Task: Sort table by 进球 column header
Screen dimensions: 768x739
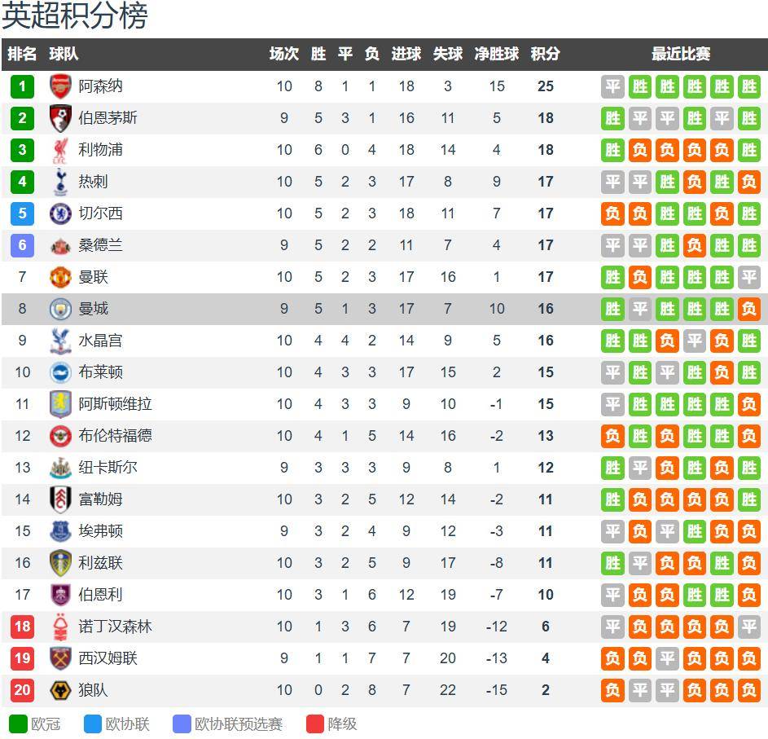Action: 406,54
